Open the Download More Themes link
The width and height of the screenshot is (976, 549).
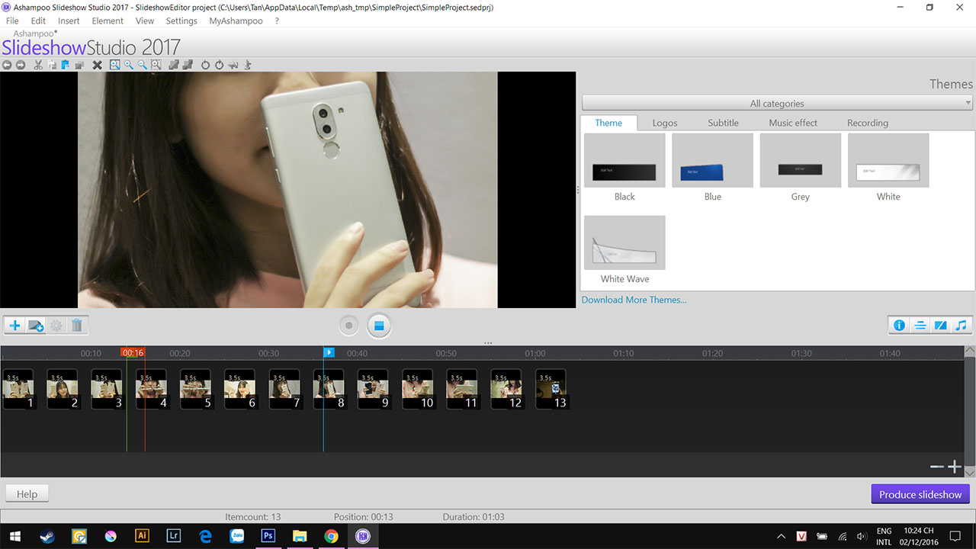click(634, 300)
